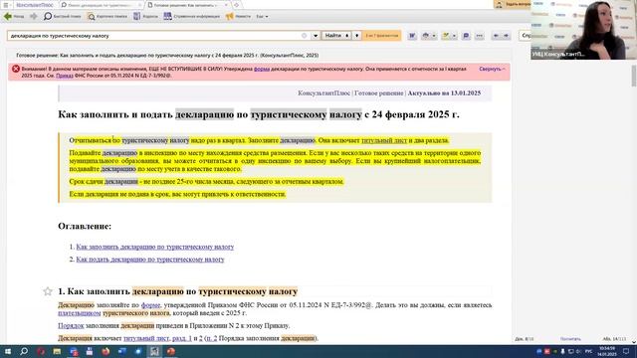
Task: Open the Справка side panel button
Action: pyautogui.click(x=525, y=36)
